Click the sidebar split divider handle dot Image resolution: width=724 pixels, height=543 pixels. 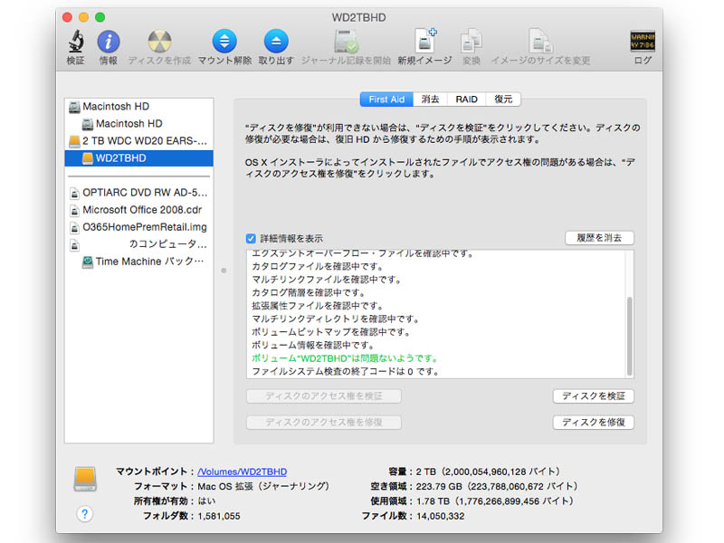[224, 271]
